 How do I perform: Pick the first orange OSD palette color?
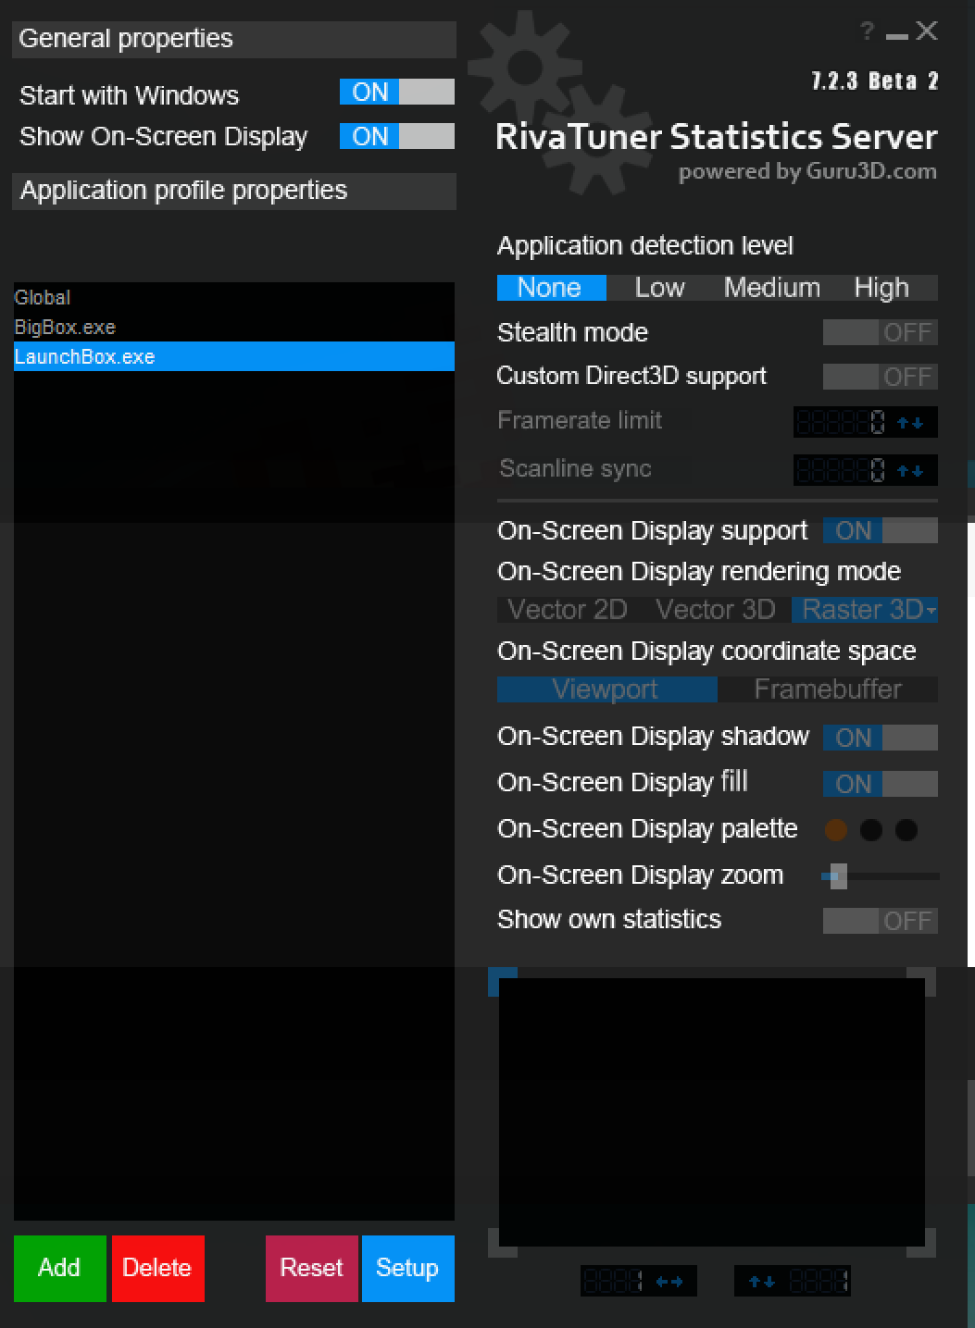pyautogui.click(x=836, y=830)
